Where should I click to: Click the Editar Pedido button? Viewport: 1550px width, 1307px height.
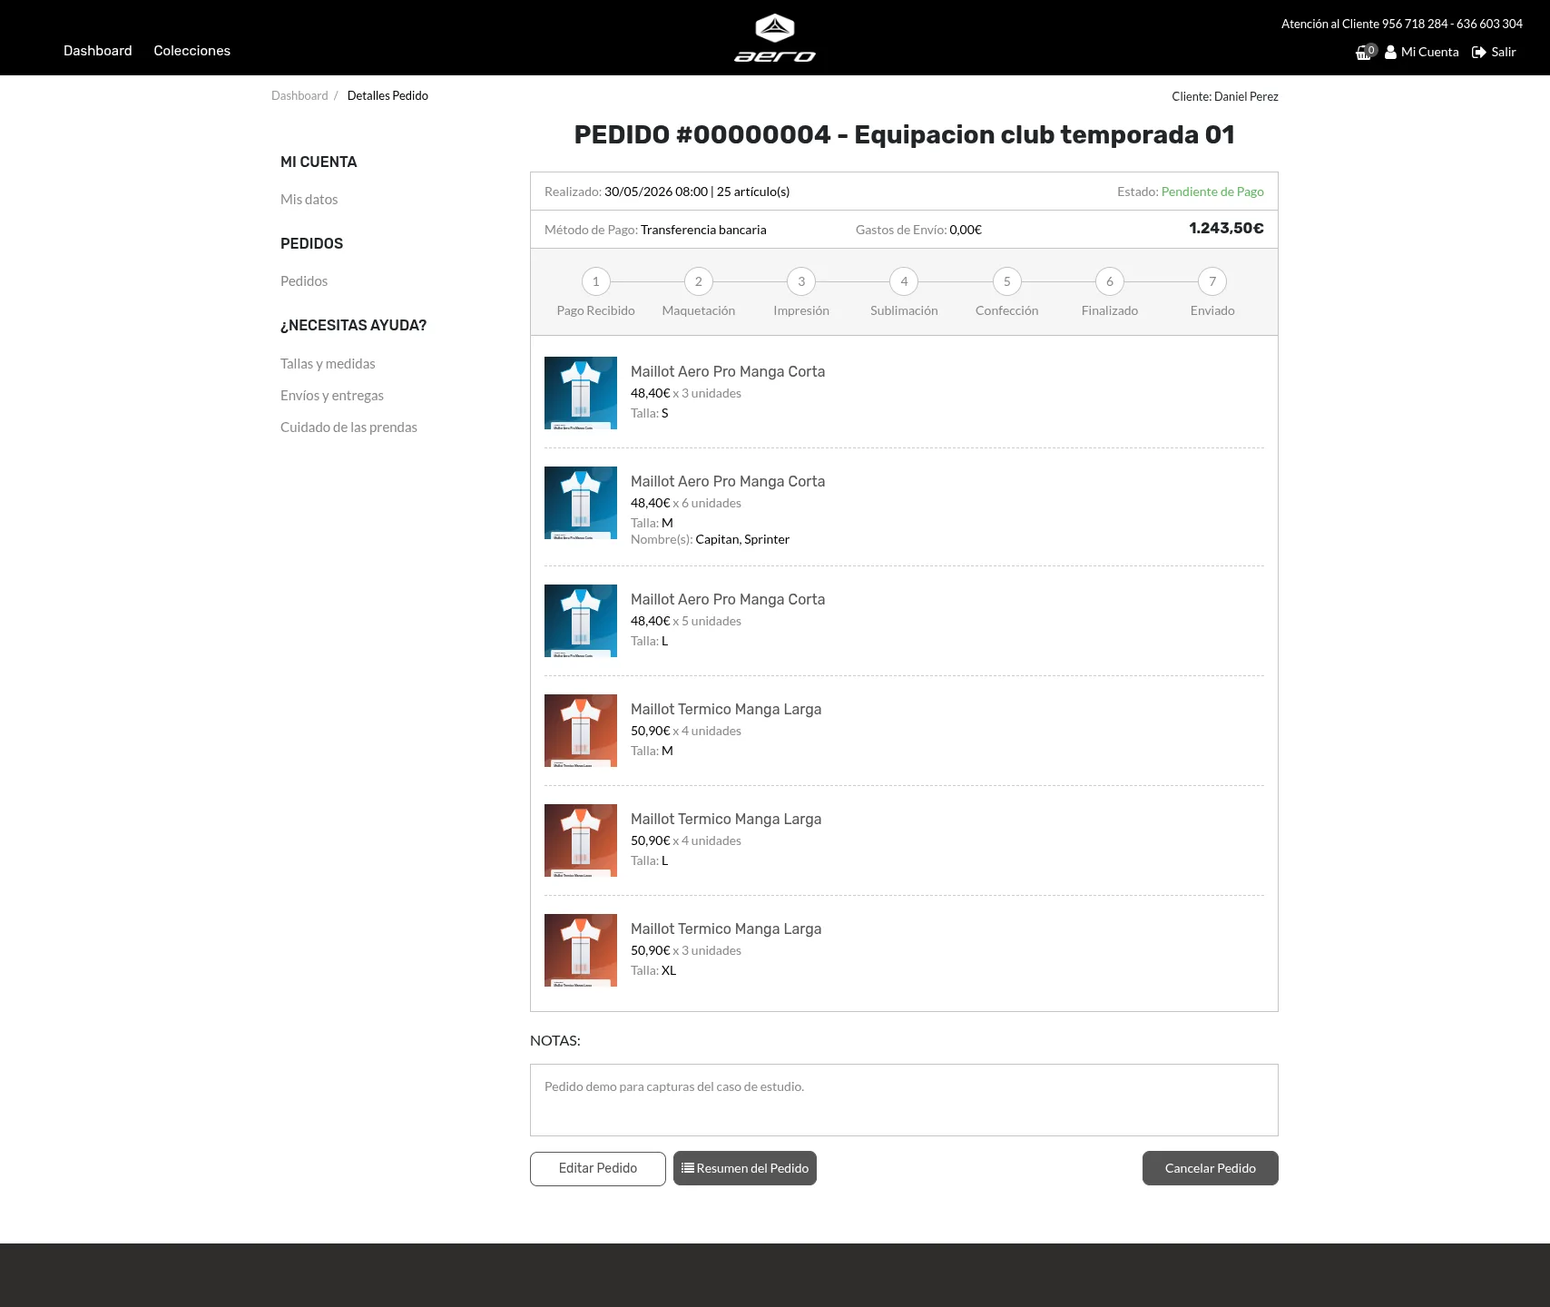(x=598, y=1169)
